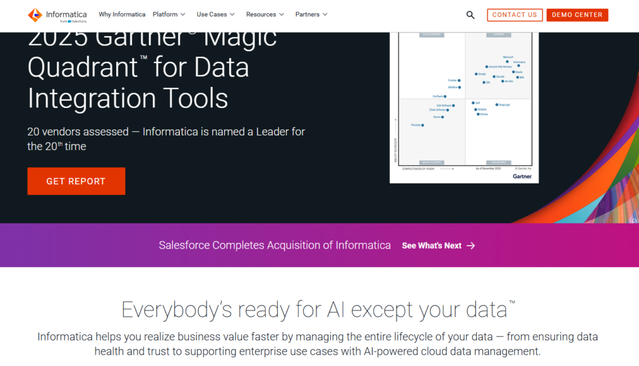The height and width of the screenshot is (366, 639).
Task: Click the Gartner logo on the quadrant chart
Action: [x=522, y=176]
